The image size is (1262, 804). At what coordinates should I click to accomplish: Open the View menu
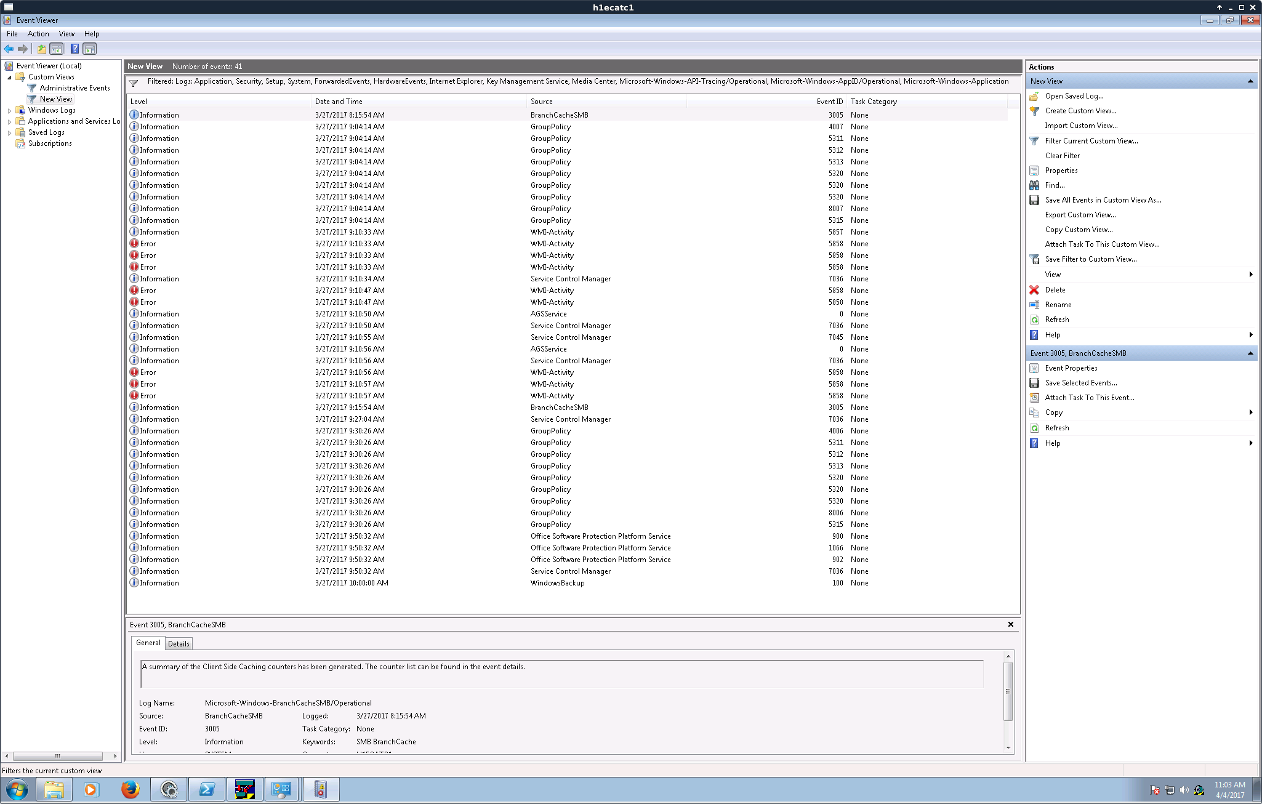[66, 34]
